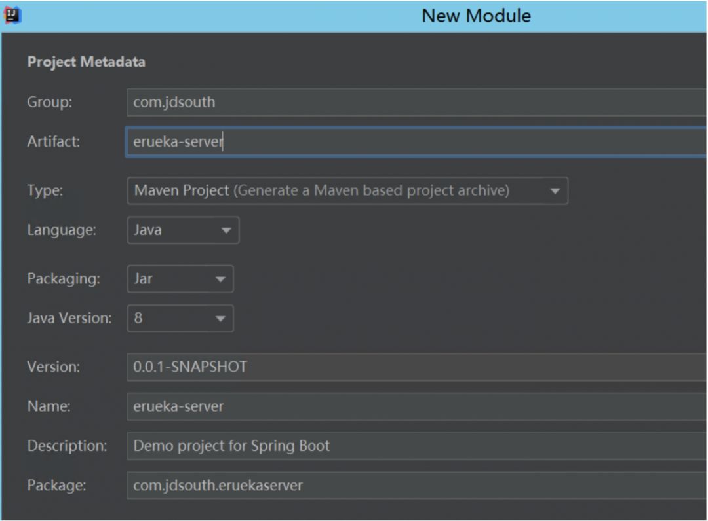Expand the Language dropdown set to Java
The height and width of the screenshot is (521, 708).
pyautogui.click(x=183, y=230)
